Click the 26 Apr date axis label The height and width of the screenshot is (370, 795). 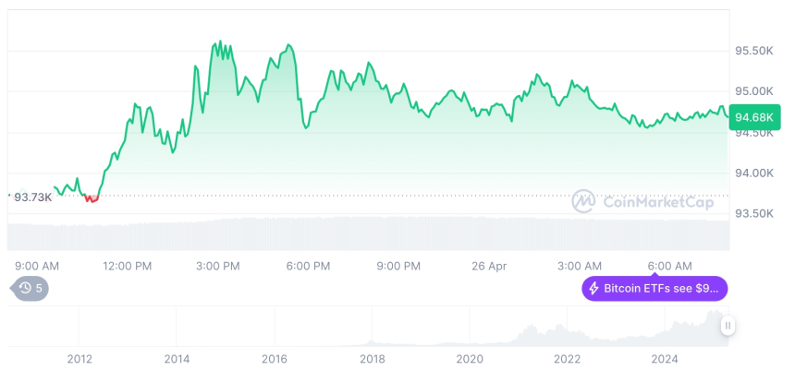489,266
